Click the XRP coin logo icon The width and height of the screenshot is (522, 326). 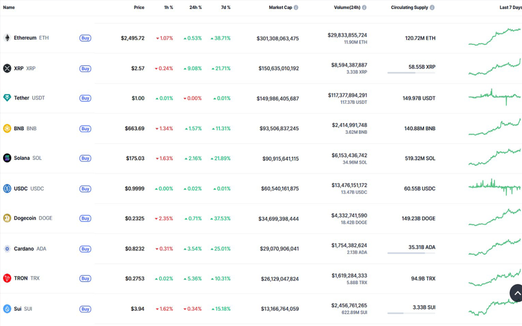(x=7, y=68)
